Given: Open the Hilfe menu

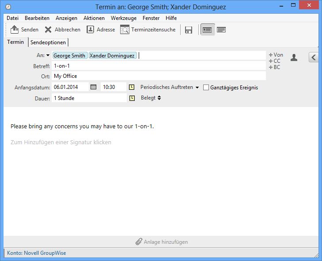Looking at the screenshot, I should click(x=171, y=18).
